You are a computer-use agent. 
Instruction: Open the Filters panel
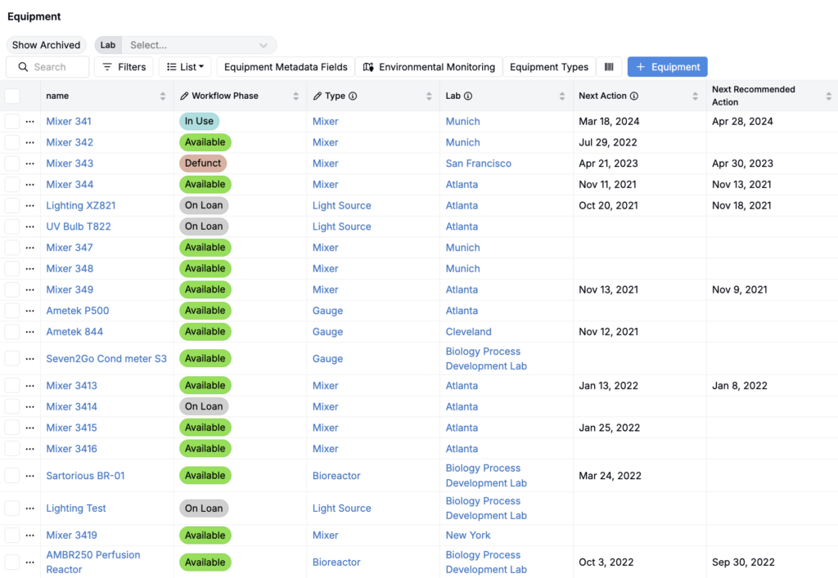124,67
